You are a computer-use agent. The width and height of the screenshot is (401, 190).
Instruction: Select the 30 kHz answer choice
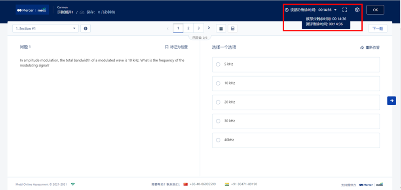(218, 121)
